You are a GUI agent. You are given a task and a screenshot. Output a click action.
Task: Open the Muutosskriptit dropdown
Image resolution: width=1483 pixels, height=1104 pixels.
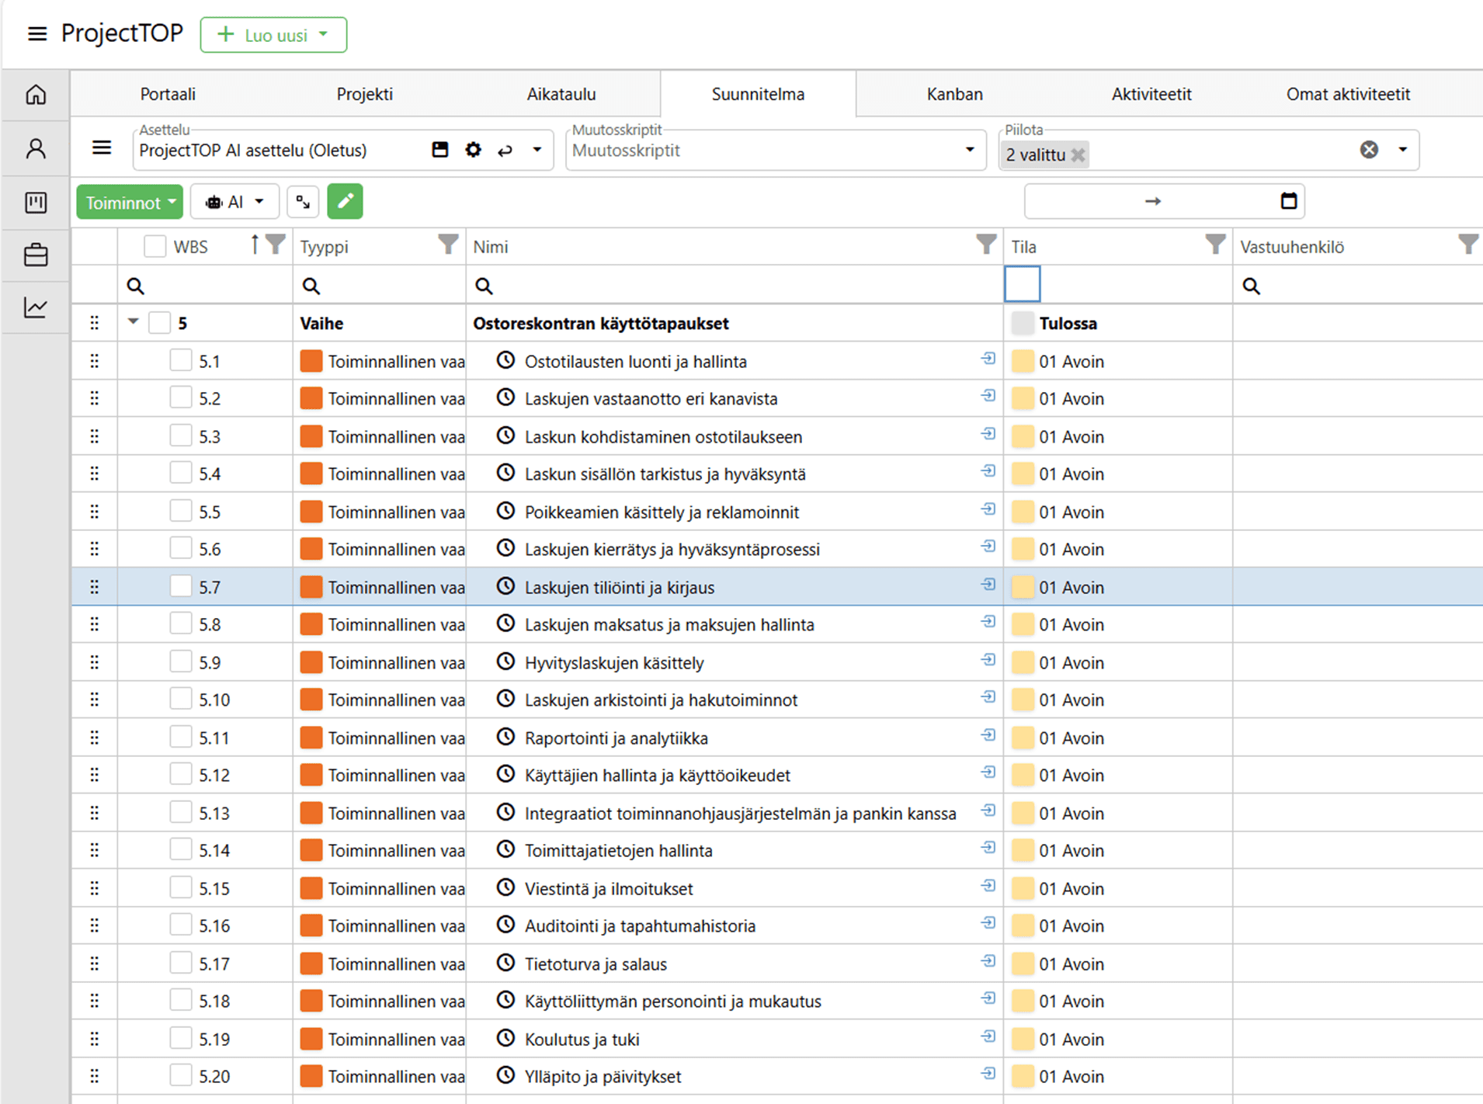click(969, 150)
